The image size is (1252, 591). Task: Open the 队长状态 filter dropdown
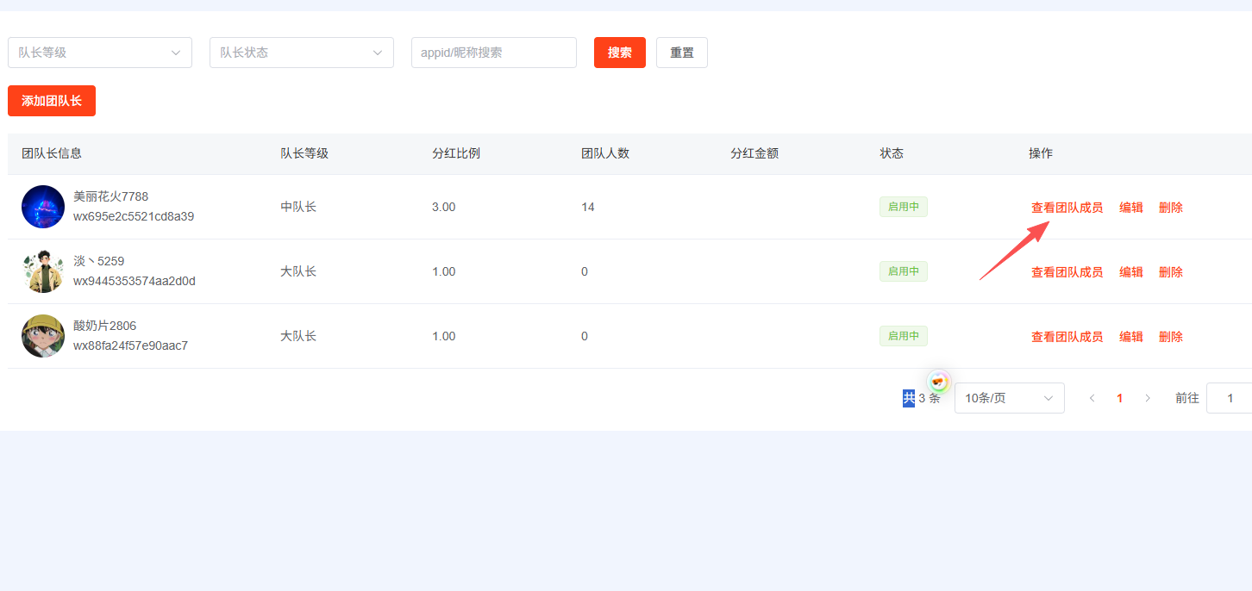[x=302, y=53]
